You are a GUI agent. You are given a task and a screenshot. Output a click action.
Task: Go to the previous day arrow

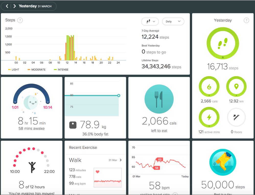click(7, 6)
